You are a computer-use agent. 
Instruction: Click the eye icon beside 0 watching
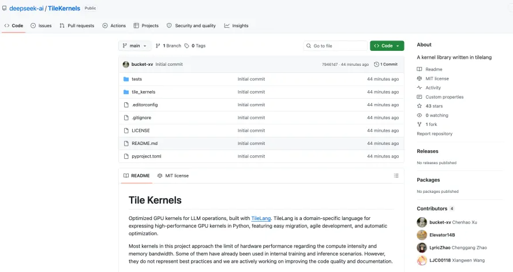[420, 115]
